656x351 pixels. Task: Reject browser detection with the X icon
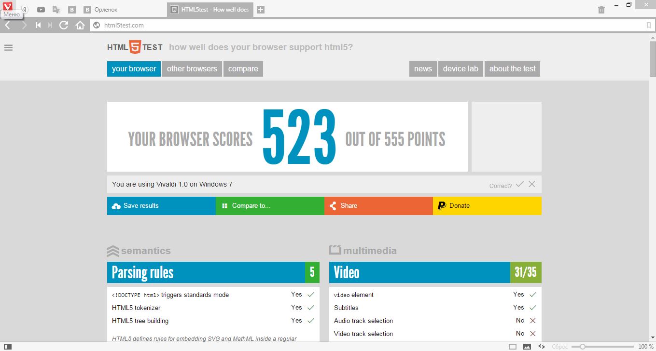[x=532, y=184]
